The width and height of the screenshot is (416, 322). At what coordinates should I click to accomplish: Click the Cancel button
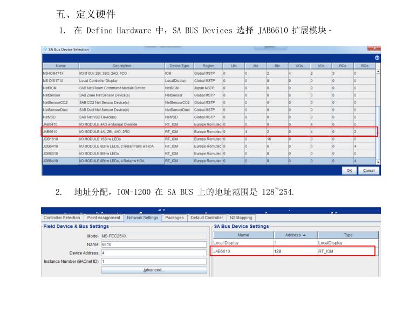369,171
